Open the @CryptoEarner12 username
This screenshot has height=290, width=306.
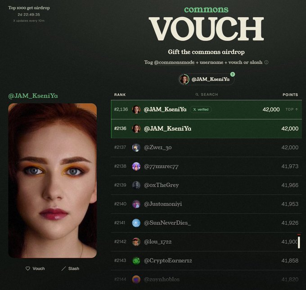point(168,261)
